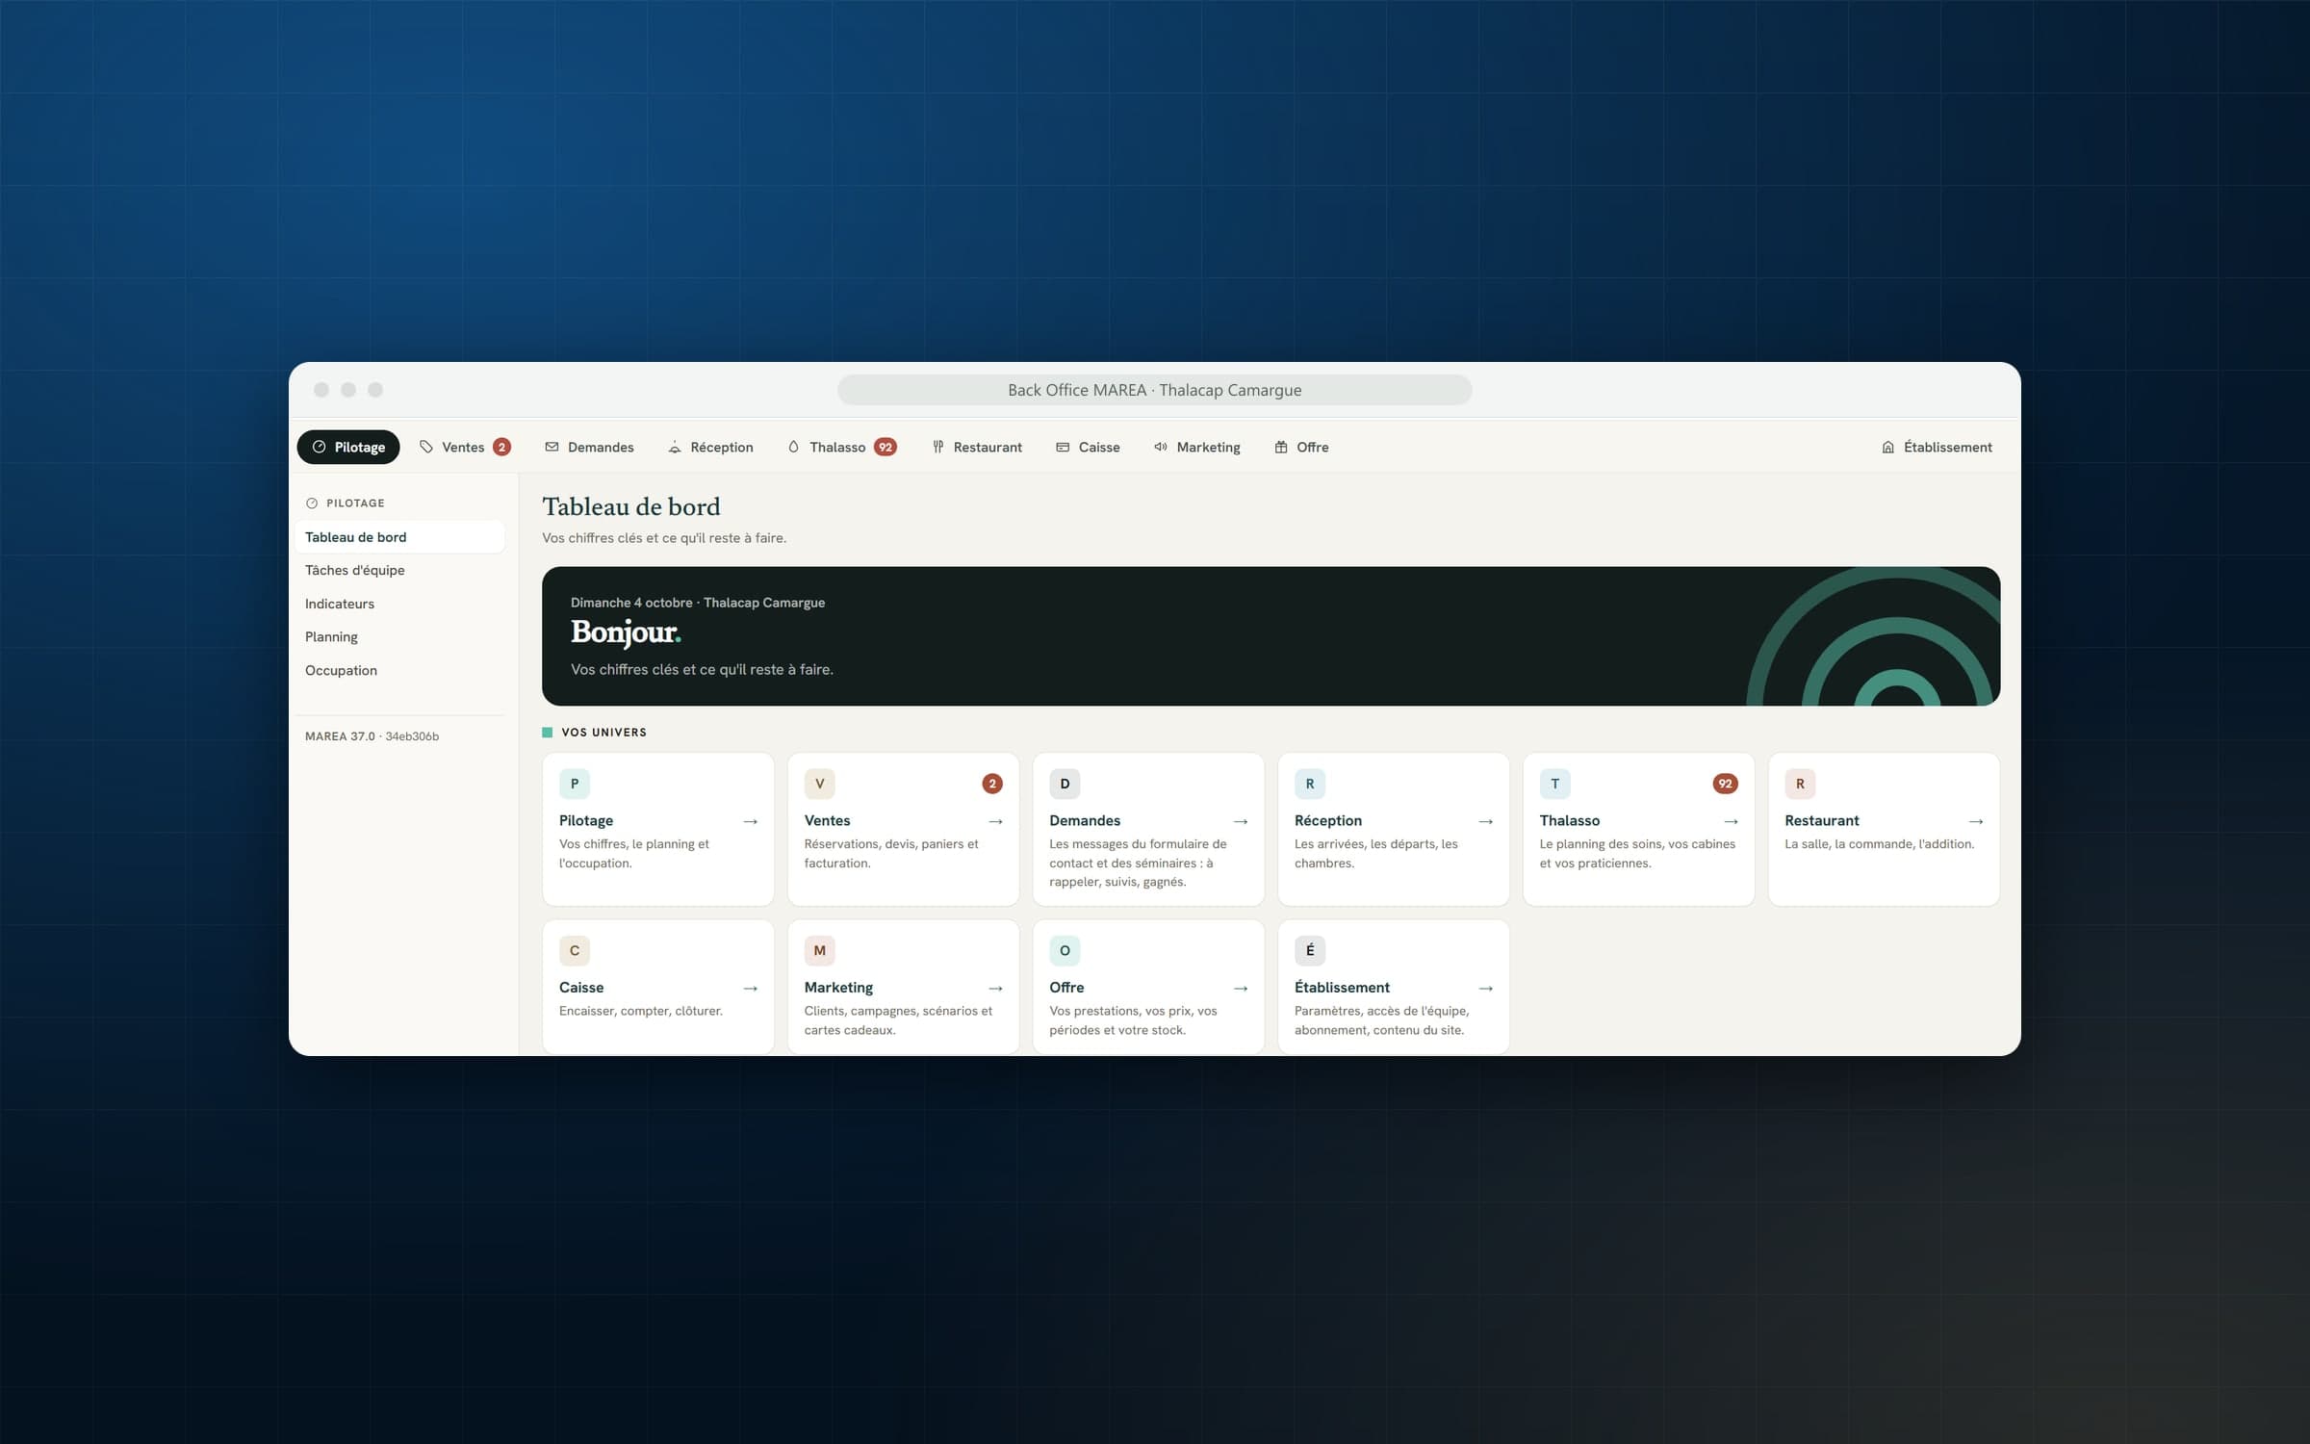Open the Offre card title link
2310x1444 pixels.
point(1066,988)
